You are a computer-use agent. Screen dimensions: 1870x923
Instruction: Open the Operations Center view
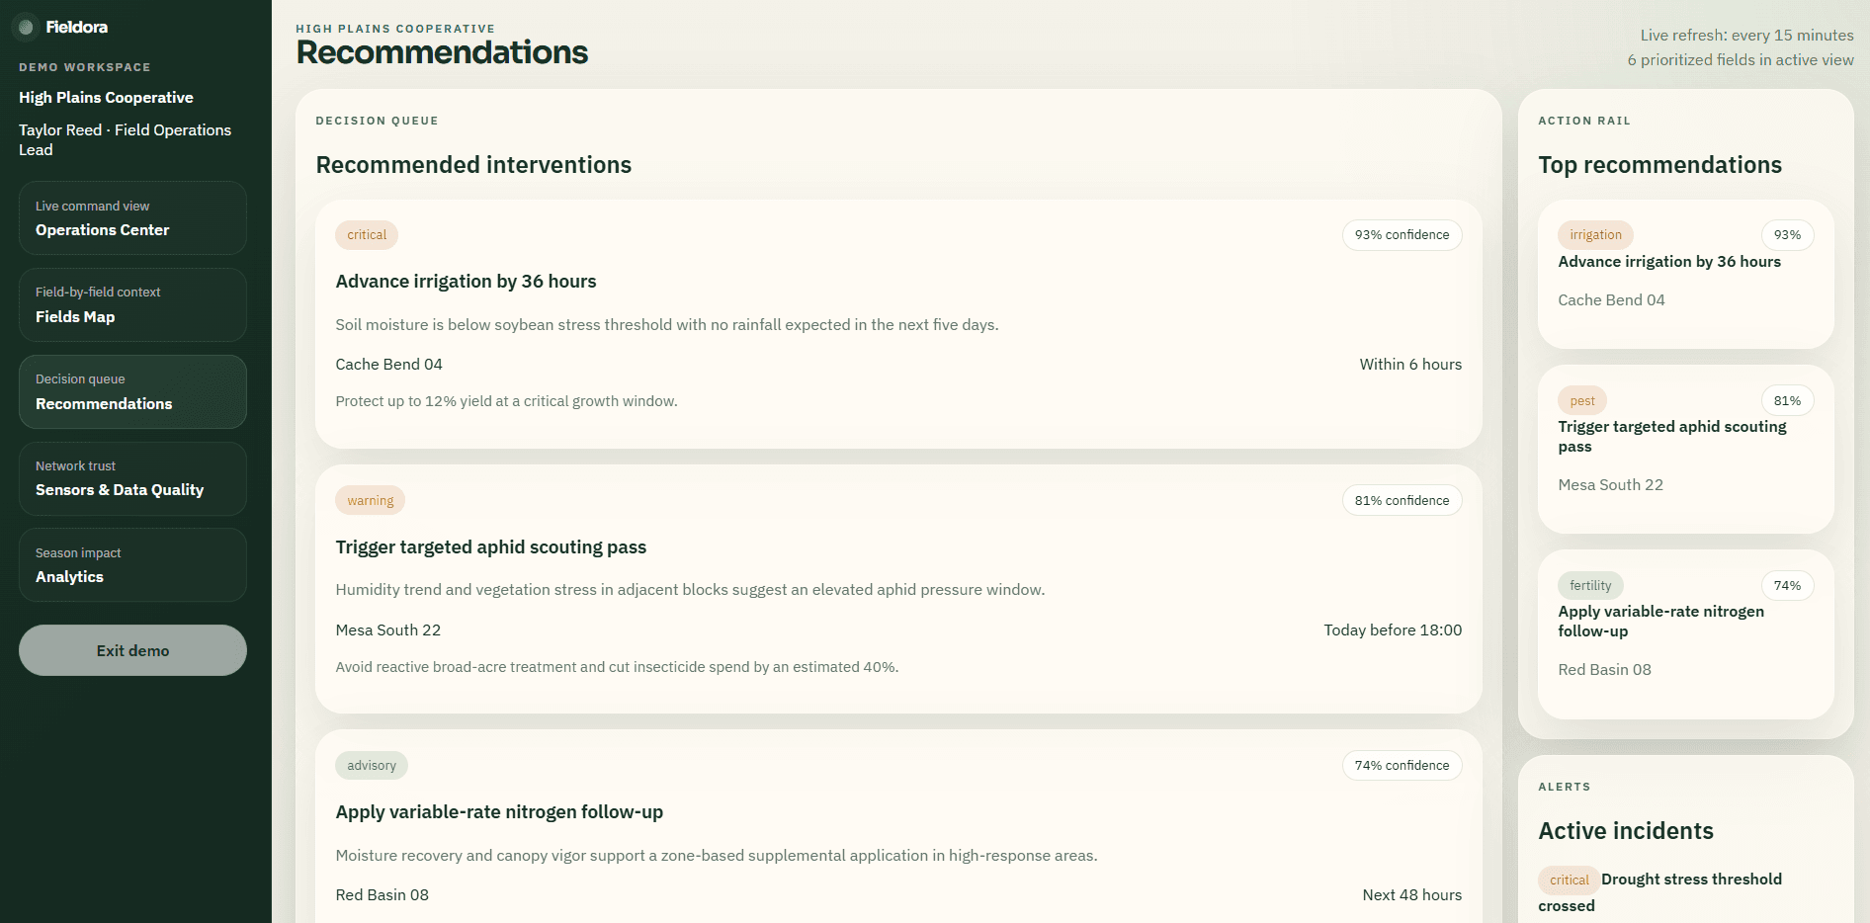[132, 218]
